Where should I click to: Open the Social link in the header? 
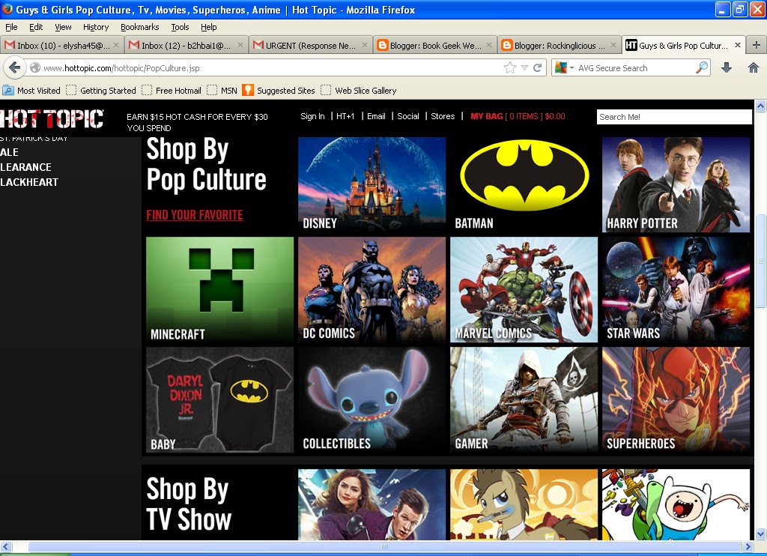click(408, 116)
